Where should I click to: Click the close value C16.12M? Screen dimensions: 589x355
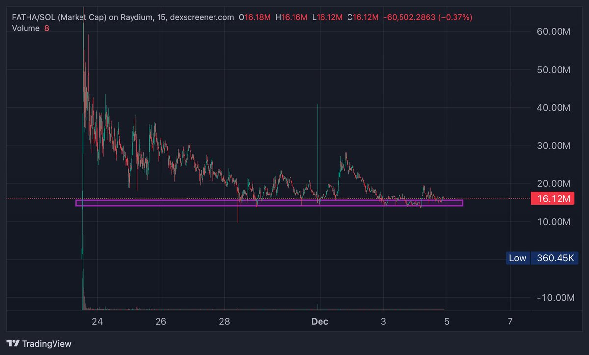click(363, 17)
